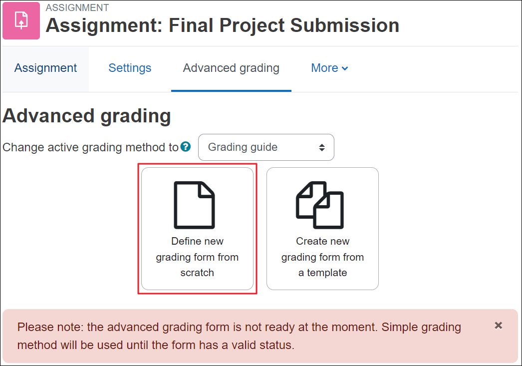
Task: Expand the More navigation menu
Action: [329, 67]
